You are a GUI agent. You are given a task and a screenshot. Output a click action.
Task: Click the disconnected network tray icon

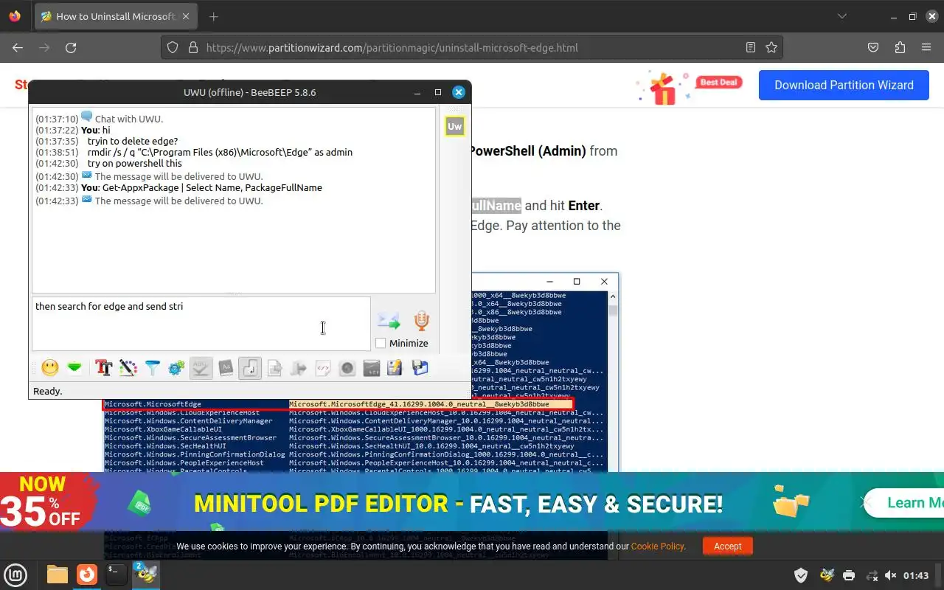[872, 575]
